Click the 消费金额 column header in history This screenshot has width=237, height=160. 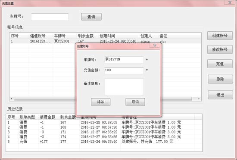47,117
